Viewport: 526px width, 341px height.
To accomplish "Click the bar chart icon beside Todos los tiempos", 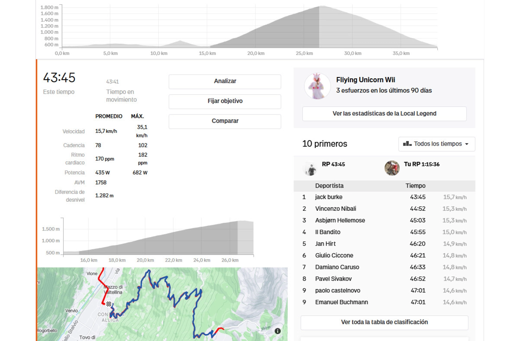I will click(x=407, y=144).
